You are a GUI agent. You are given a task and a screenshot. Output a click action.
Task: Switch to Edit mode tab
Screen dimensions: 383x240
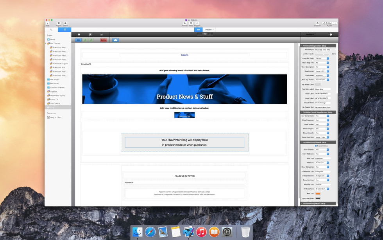point(199,30)
